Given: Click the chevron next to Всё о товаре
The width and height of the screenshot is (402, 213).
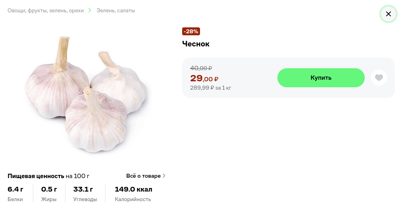Looking at the screenshot, I should (x=164, y=176).
